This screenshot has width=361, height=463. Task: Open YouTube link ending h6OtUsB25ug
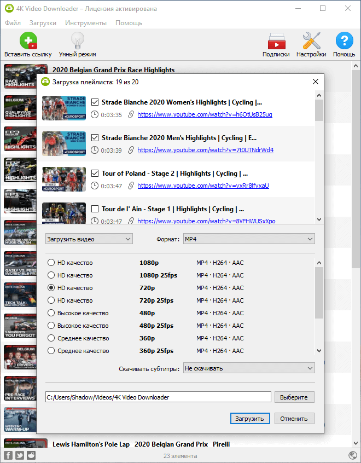205,114
